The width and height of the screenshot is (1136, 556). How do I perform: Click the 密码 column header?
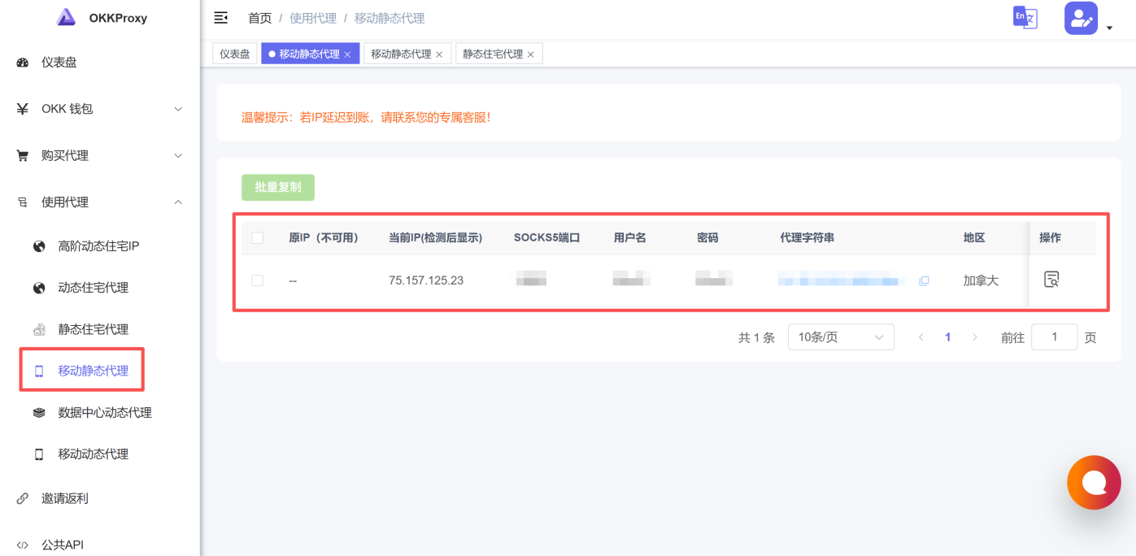[707, 238]
